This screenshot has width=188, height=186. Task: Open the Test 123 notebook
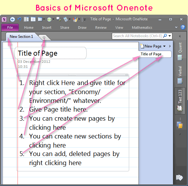(x=180, y=101)
